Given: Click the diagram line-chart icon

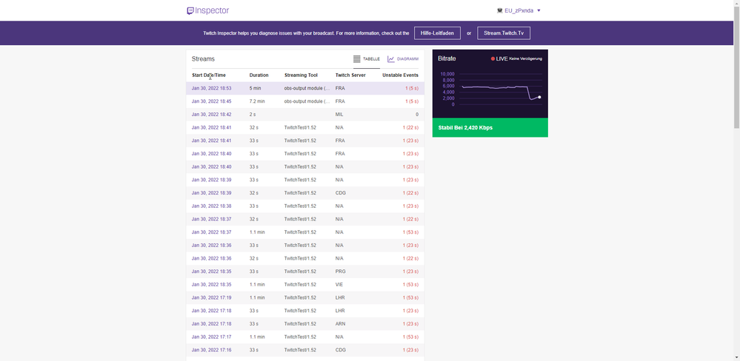Looking at the screenshot, I should (391, 58).
